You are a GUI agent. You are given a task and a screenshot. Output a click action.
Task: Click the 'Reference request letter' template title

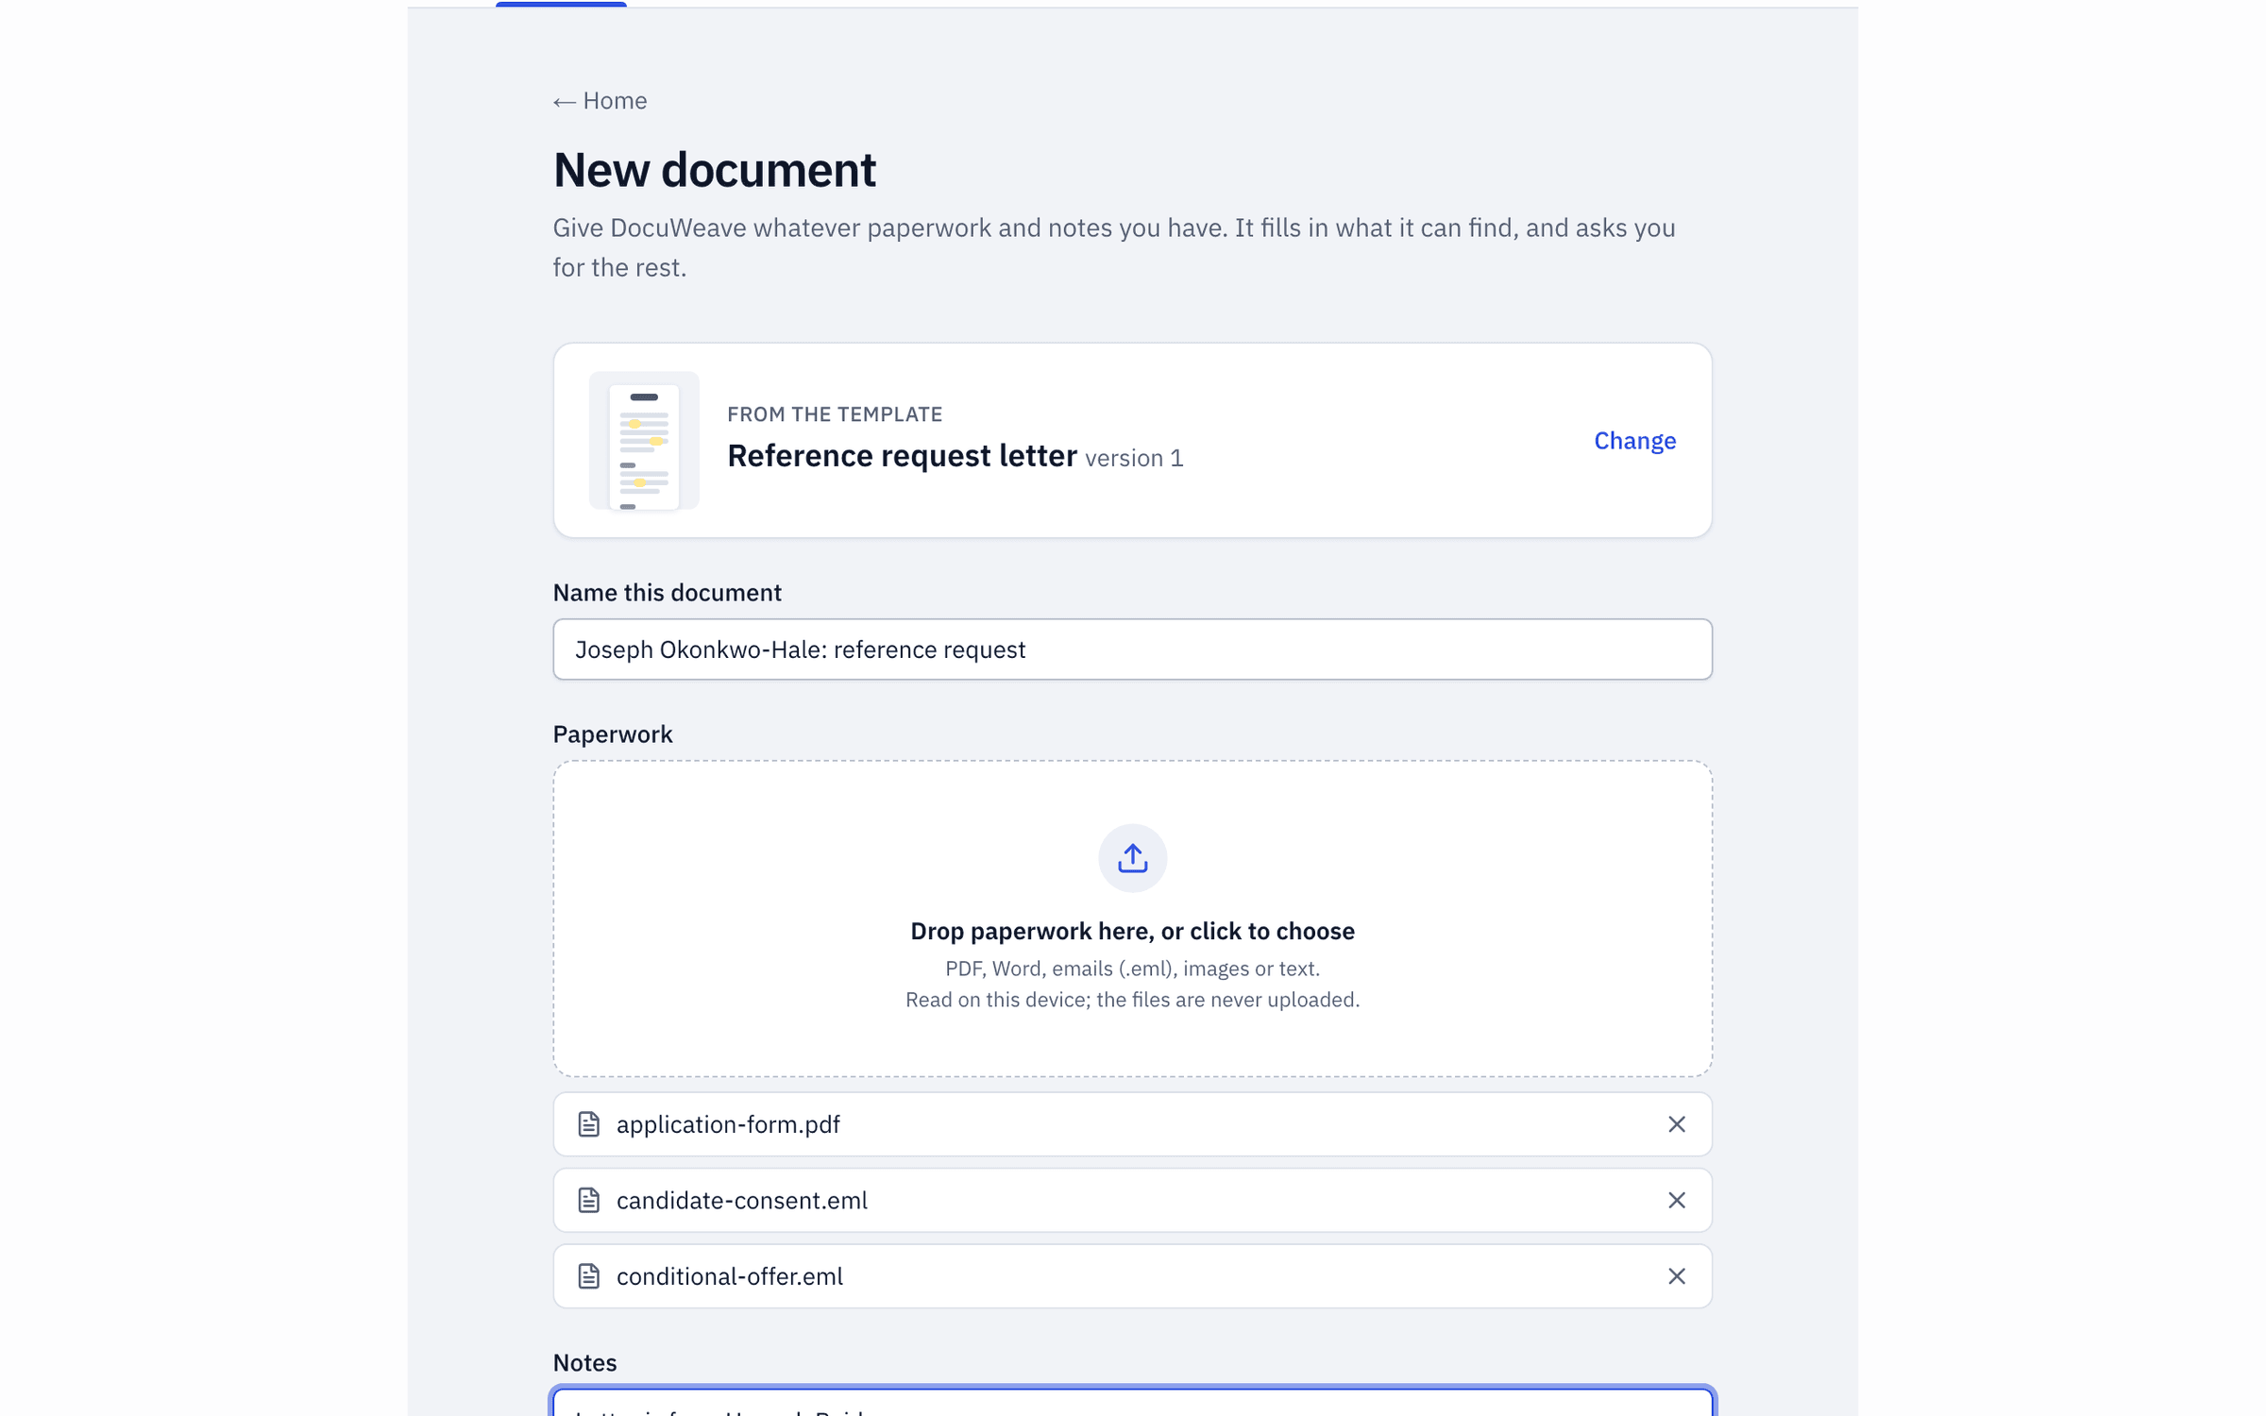click(902, 456)
